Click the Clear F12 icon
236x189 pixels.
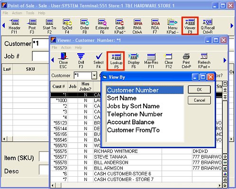tap(169, 61)
